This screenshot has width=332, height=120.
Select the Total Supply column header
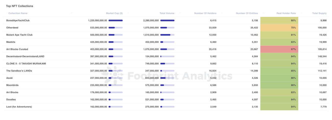click(319, 13)
